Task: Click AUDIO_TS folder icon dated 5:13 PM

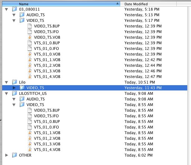Action: (x=22, y=15)
